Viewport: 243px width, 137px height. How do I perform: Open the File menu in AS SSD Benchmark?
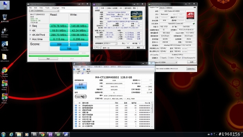(x=30, y=8)
